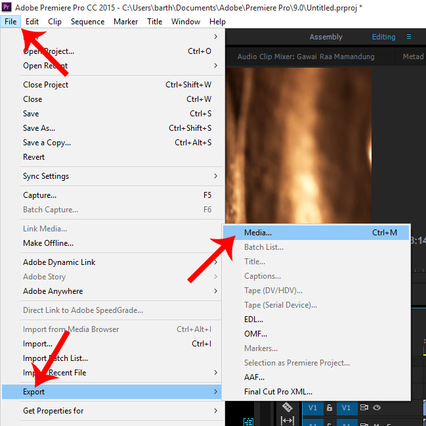Choose AAF... from Export submenu
The image size is (426, 426).
pos(316,377)
